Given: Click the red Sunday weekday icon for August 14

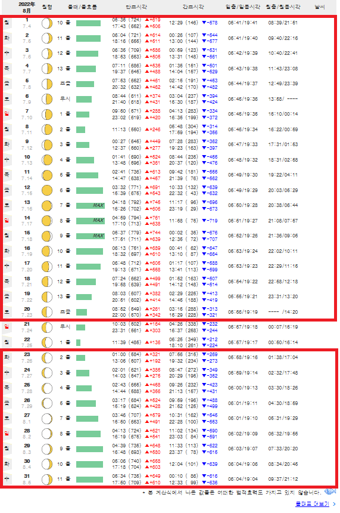Looking at the screenshot, I should (x=7, y=221).
